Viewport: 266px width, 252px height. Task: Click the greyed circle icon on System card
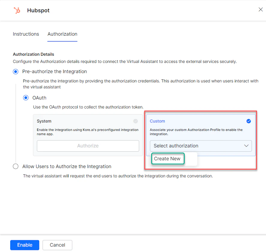pyautogui.click(x=136, y=121)
